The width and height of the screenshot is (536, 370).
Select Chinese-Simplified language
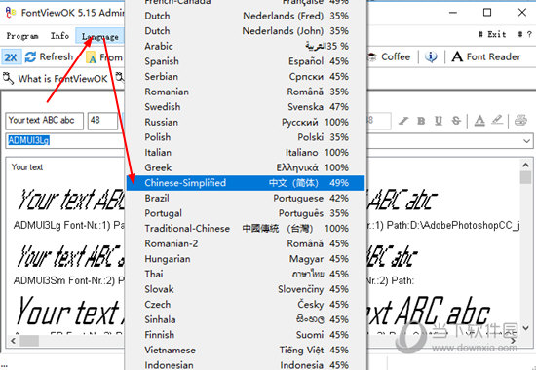[246, 183]
